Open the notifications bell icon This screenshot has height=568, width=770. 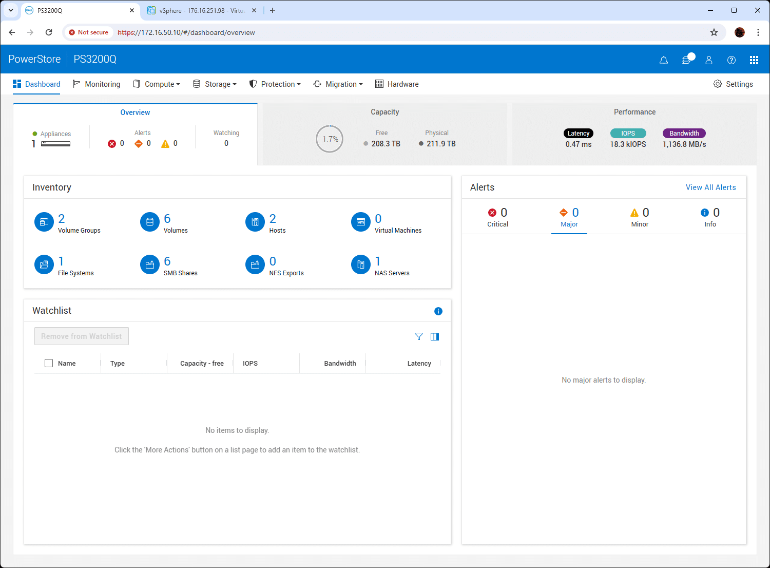(664, 60)
